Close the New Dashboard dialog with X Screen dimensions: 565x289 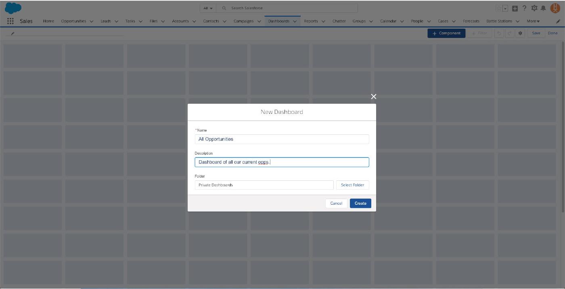(373, 96)
